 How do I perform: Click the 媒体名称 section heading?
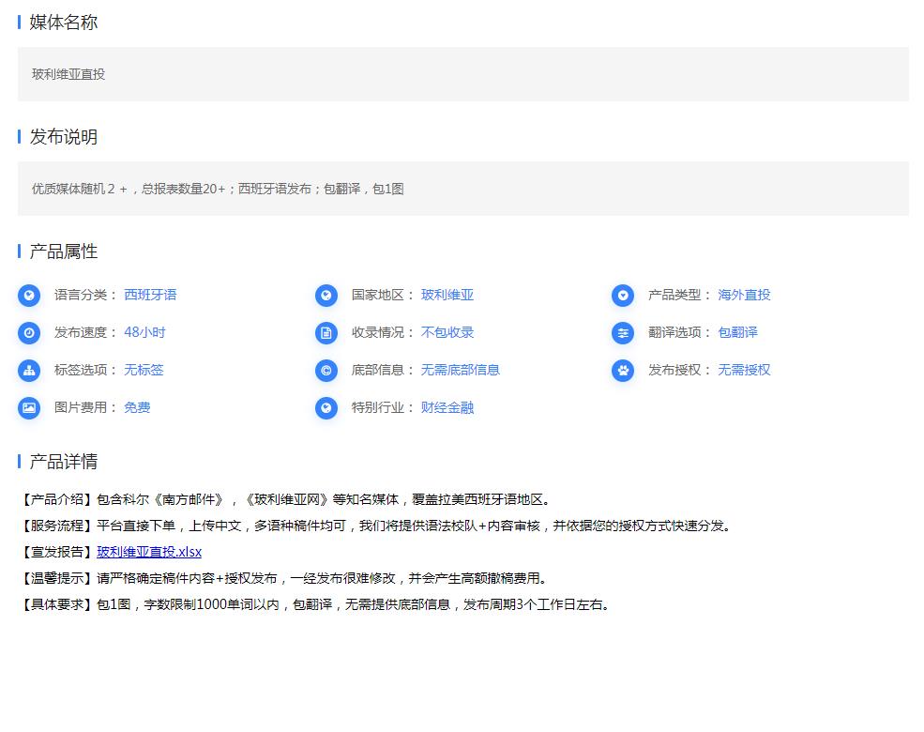point(63,23)
